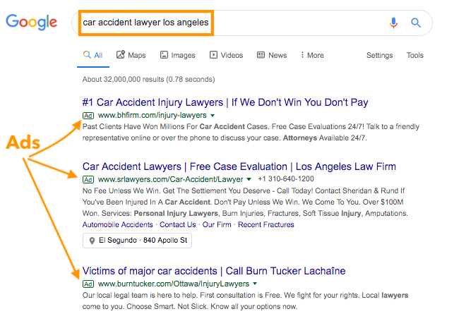This screenshot has width=454, height=321.
Task: Open the Contact Us sitelink
Action: click(178, 224)
